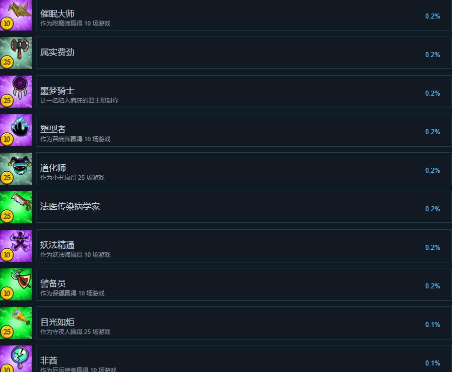Click the 警备员 achievement row
The width and height of the screenshot is (452, 372).
click(244, 284)
